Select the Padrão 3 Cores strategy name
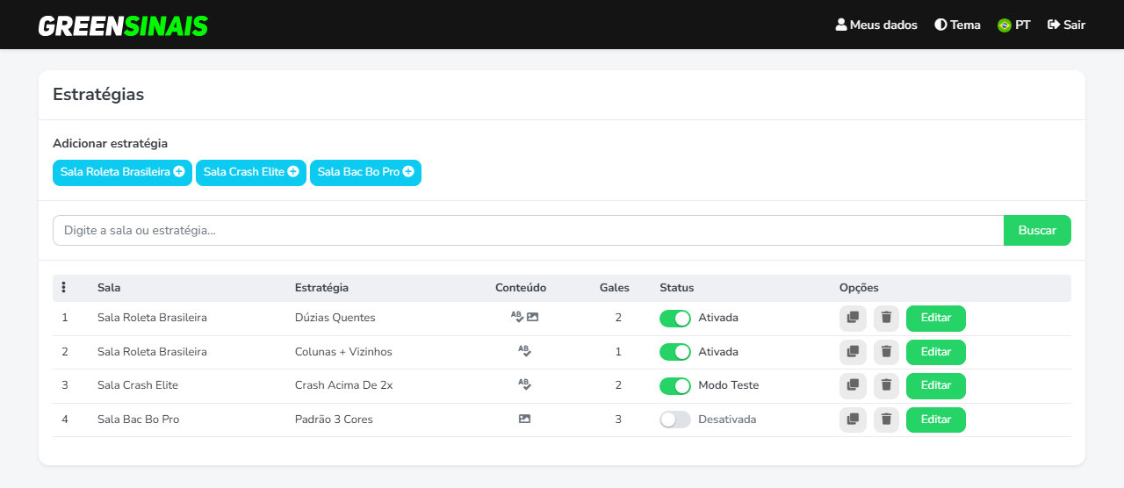Image resolution: width=1124 pixels, height=488 pixels. click(x=334, y=420)
